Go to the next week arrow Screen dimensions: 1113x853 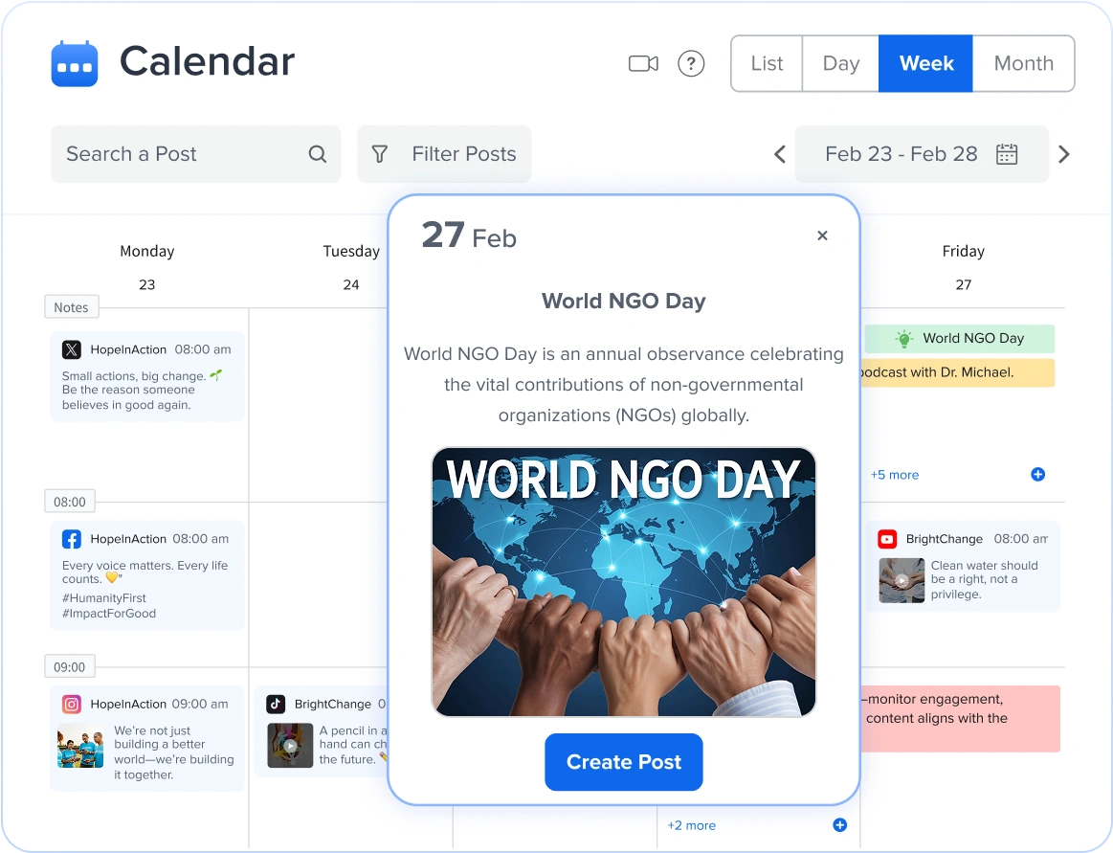1063,154
